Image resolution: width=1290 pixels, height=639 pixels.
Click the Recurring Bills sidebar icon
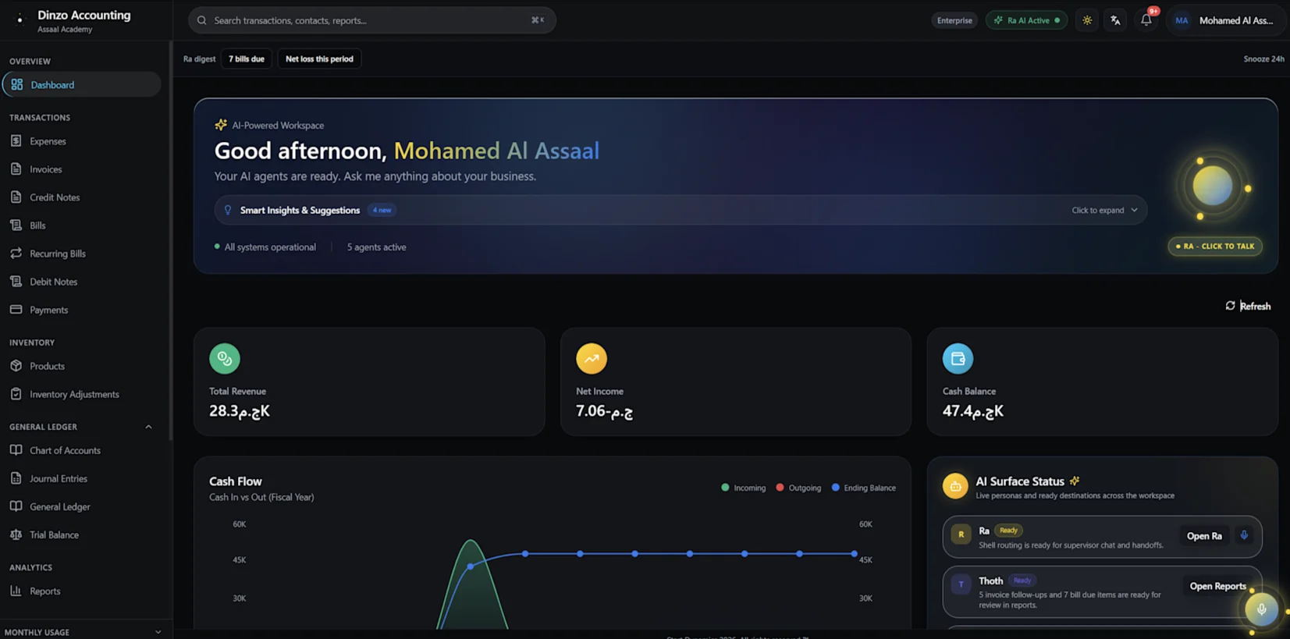click(16, 254)
